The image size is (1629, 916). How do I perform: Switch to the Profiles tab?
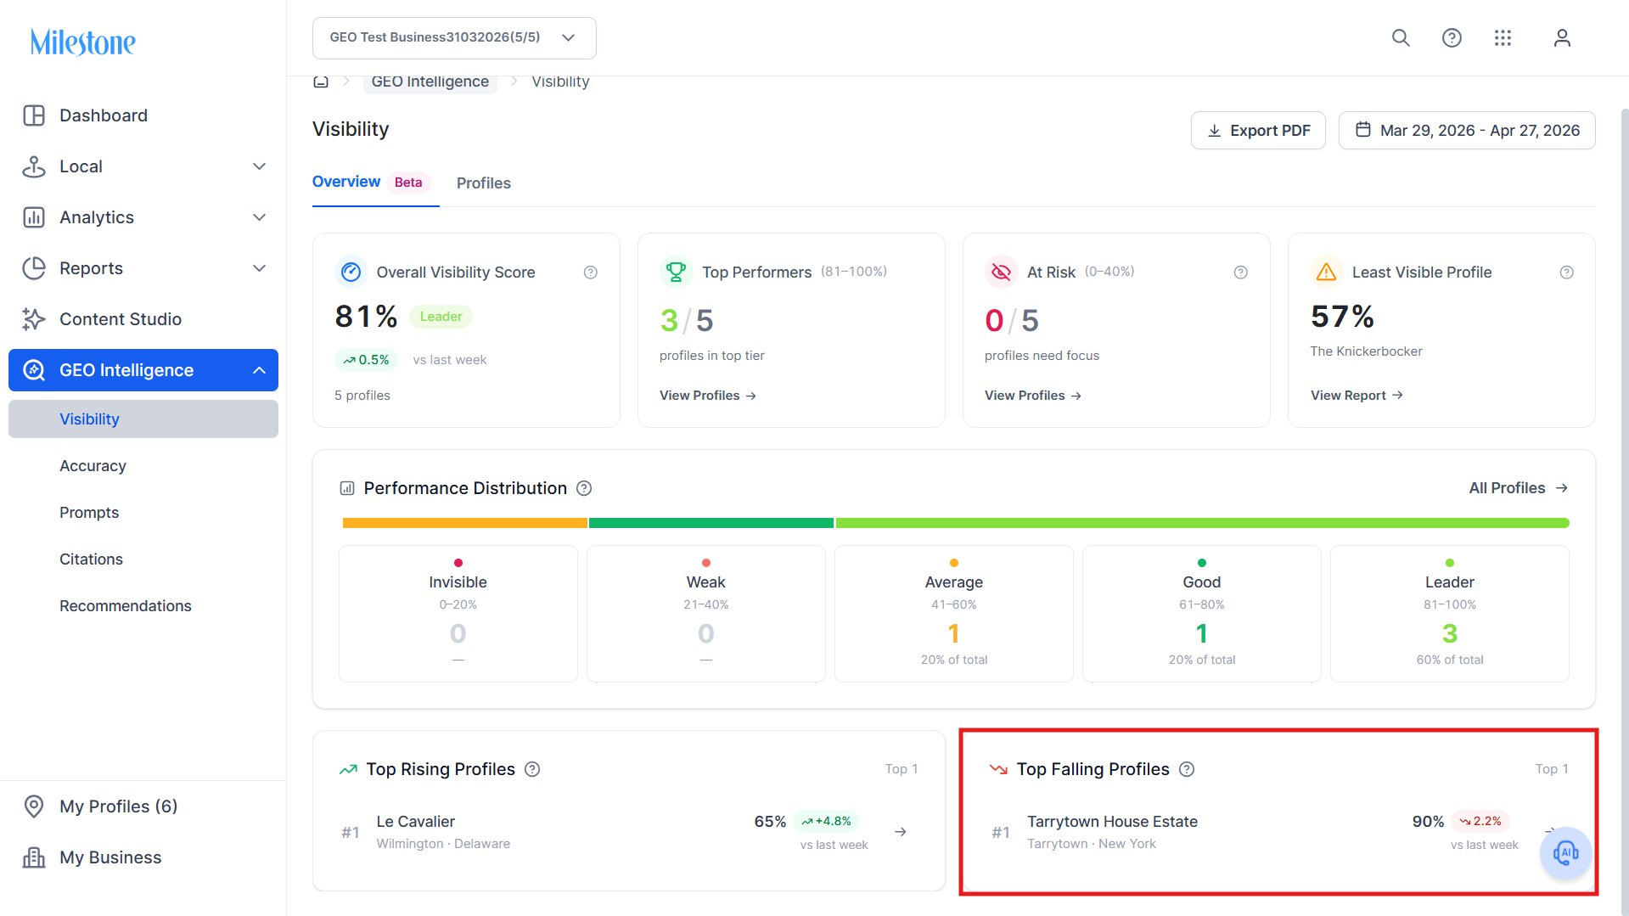click(x=484, y=183)
